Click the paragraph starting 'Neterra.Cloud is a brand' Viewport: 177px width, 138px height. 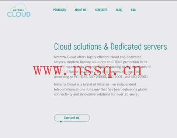tap(101, 89)
